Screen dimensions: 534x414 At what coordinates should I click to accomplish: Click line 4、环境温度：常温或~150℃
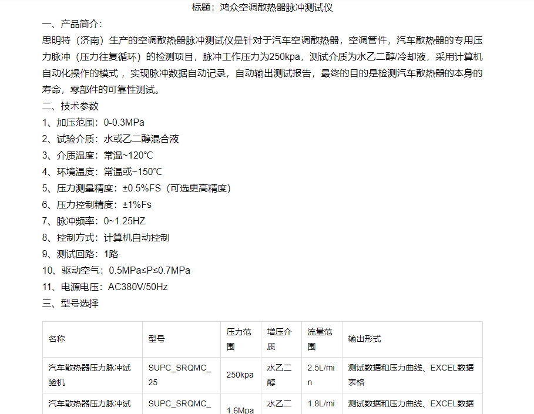[102, 171]
